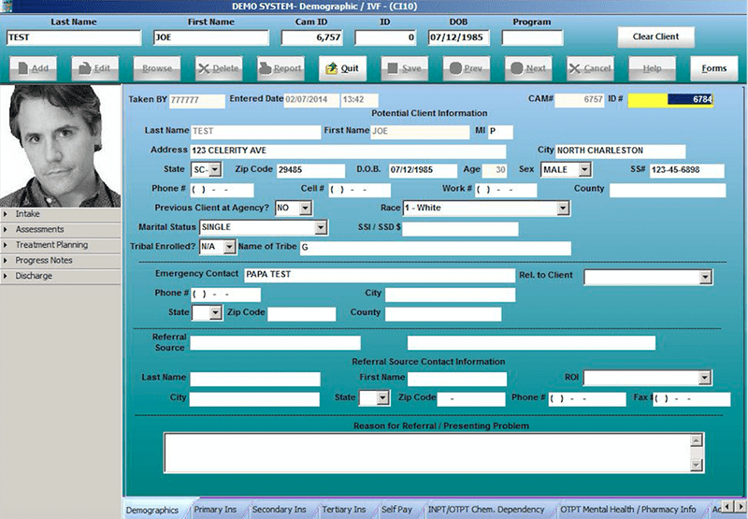Go to the Prev record button
The image size is (748, 519).
(466, 68)
